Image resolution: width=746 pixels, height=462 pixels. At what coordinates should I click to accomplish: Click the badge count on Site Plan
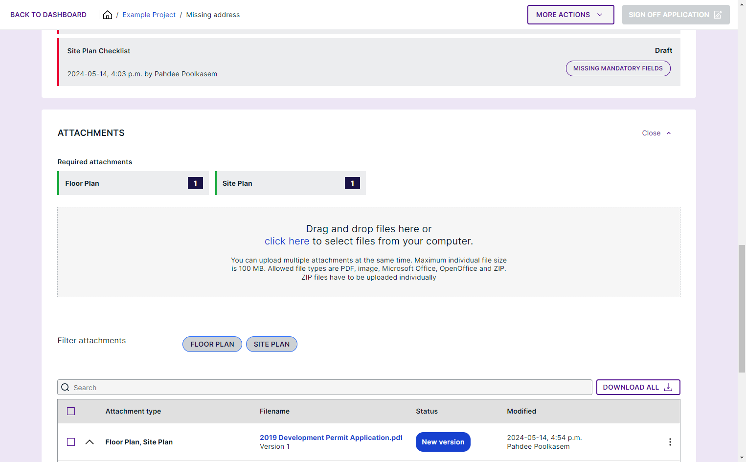click(x=352, y=183)
